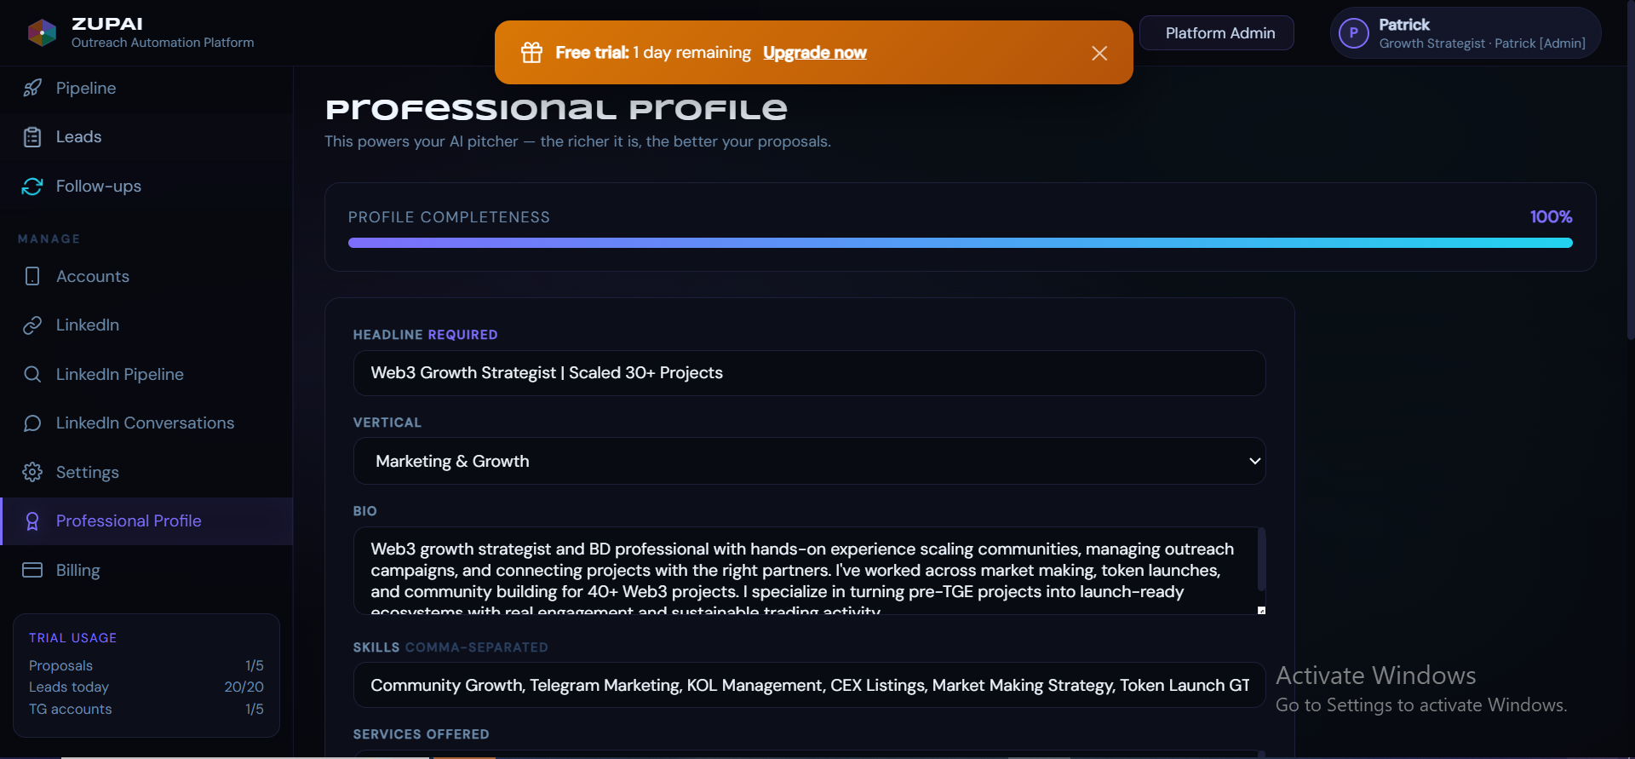The height and width of the screenshot is (759, 1635).
Task: Click Patrick's round P avatar
Action: tap(1354, 33)
